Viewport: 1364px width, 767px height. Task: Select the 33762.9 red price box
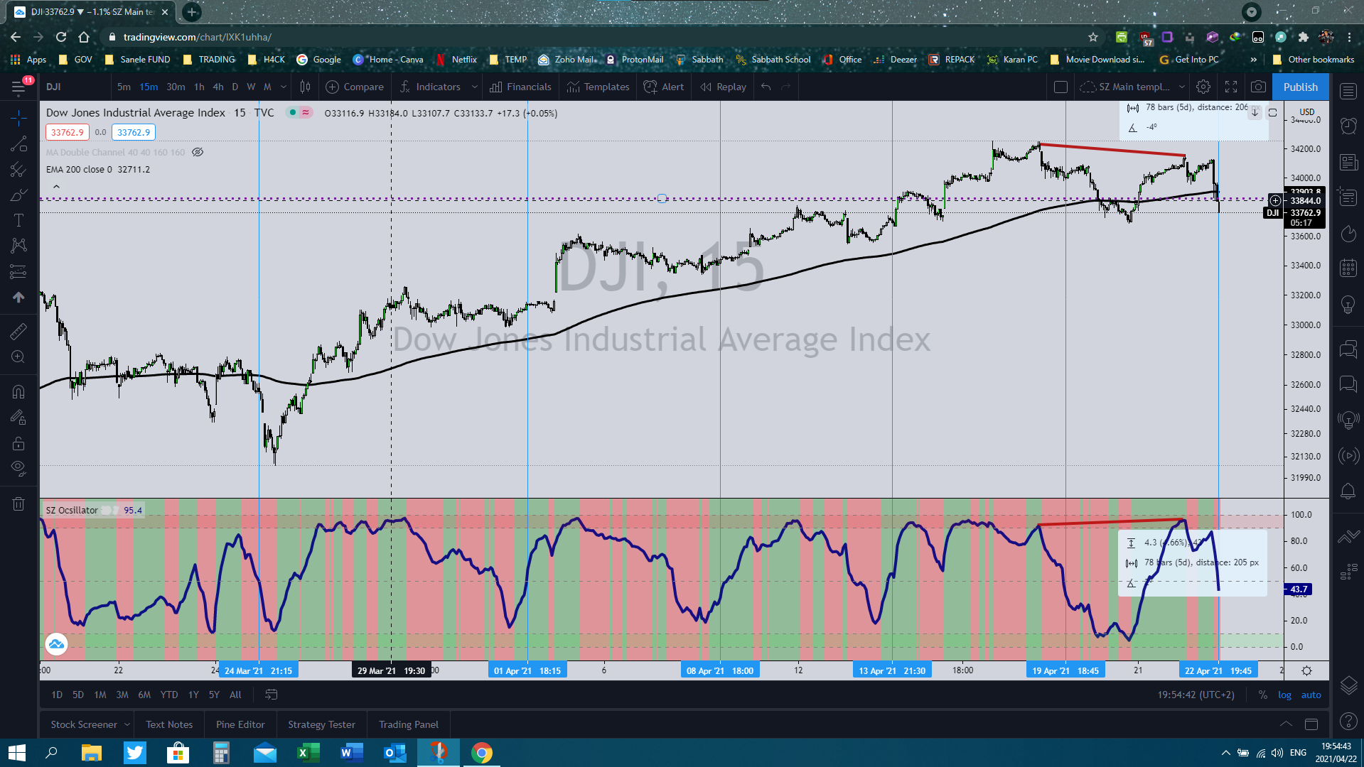(x=67, y=132)
